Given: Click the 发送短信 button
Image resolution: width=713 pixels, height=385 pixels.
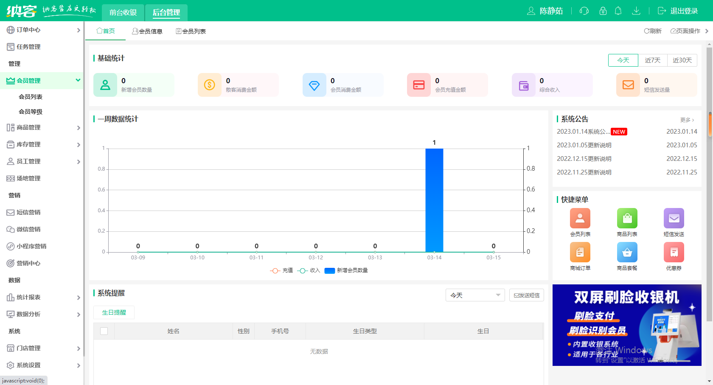Looking at the screenshot, I should tap(526, 295).
